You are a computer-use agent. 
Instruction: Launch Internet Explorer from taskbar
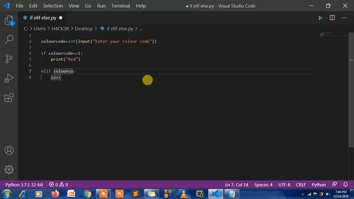pos(23,194)
